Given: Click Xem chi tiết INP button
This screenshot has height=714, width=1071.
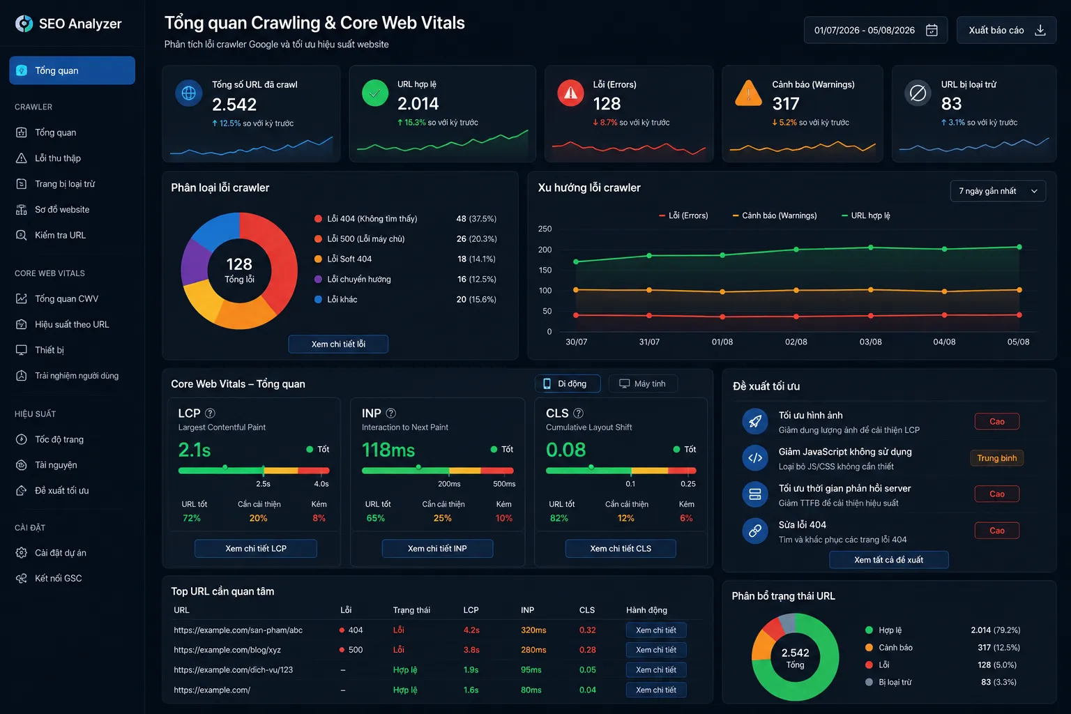Looking at the screenshot, I should click(x=437, y=549).
